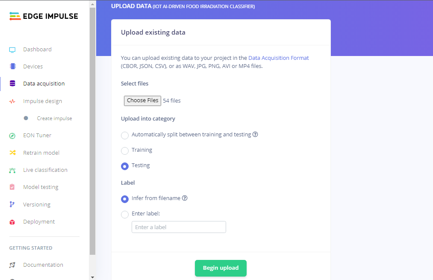Click the Devices chip icon

(12, 67)
